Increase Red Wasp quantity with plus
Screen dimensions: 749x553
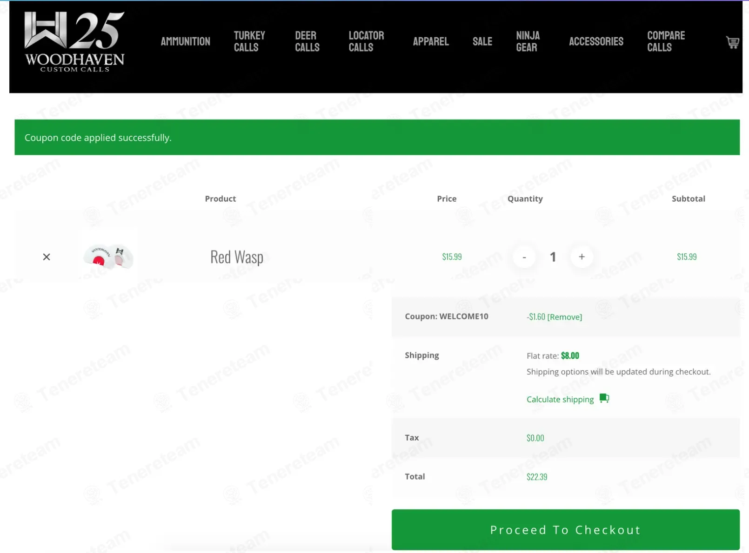582,257
